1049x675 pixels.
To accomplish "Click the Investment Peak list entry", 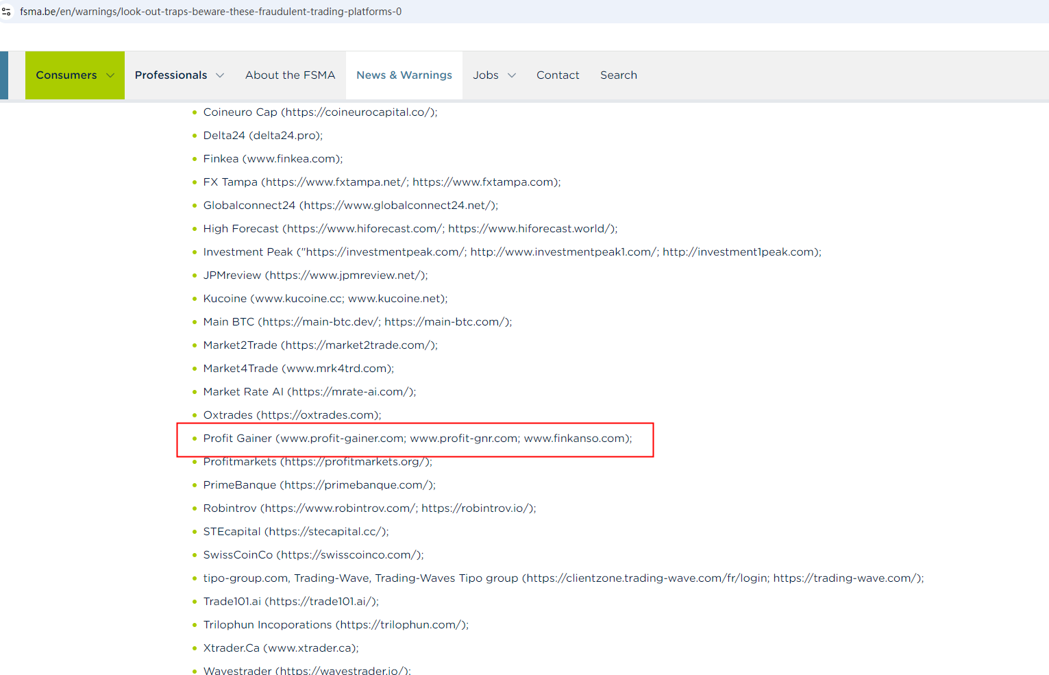I will coord(511,252).
